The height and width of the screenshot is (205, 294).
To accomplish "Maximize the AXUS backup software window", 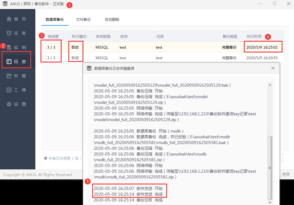I will 274,3.
